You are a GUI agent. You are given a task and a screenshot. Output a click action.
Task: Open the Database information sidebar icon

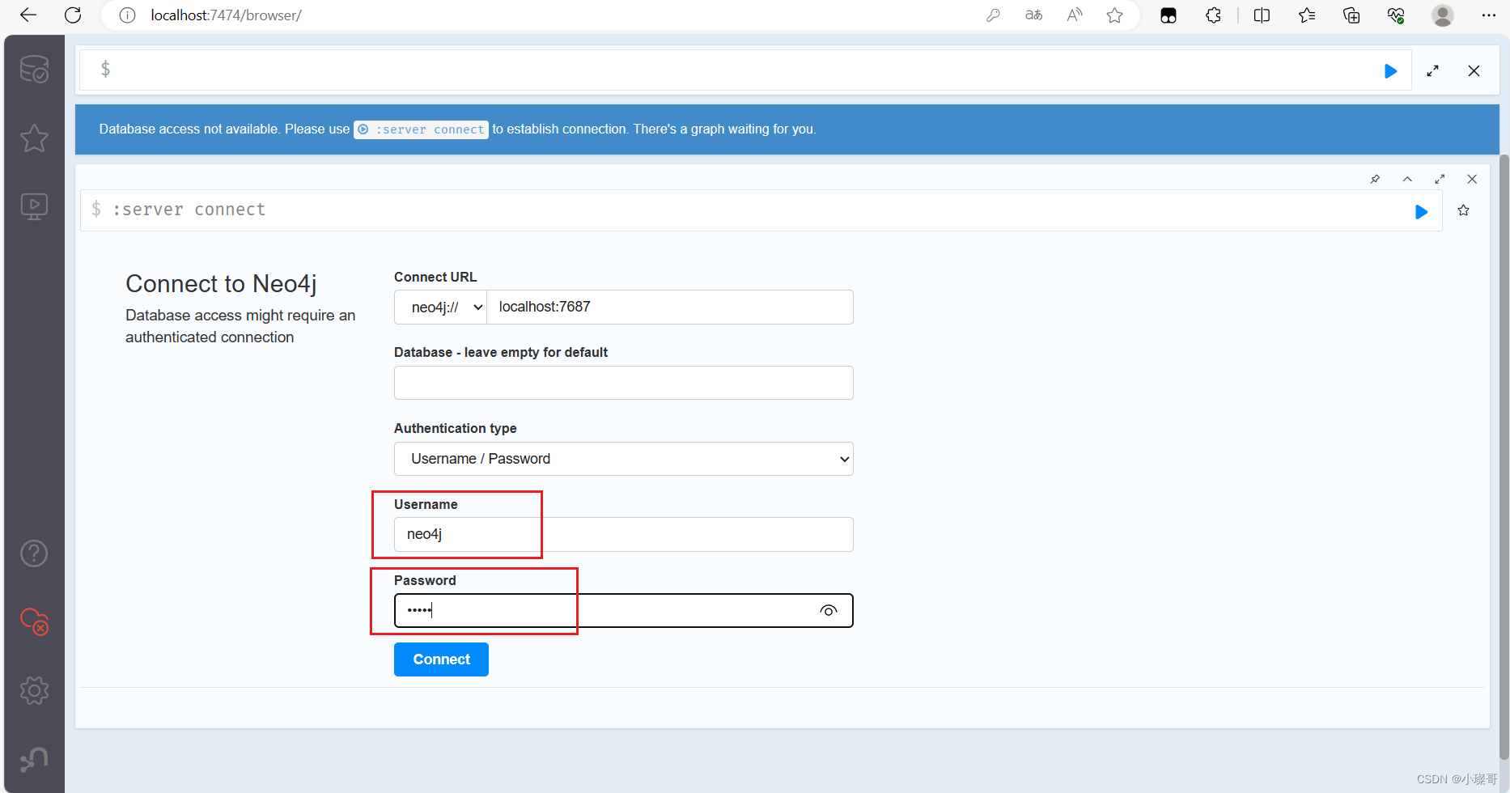click(34, 70)
